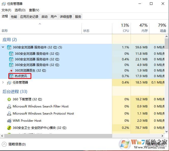Click the 任务管理器 process row icon
This screenshot has width=169, height=151.
coord(9,83)
